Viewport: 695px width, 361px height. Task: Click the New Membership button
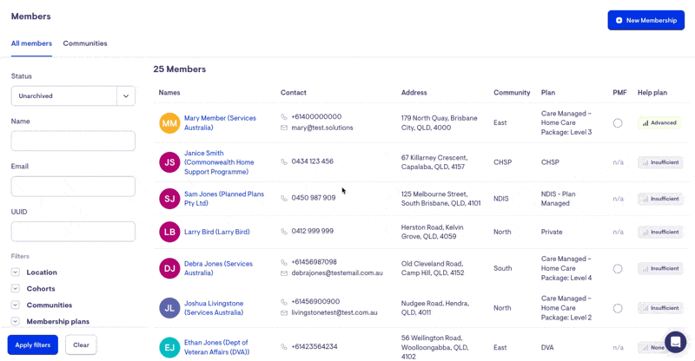645,20
